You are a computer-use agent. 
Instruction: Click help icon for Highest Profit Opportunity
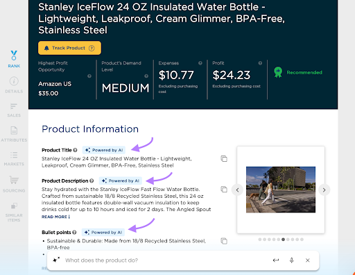click(89, 76)
